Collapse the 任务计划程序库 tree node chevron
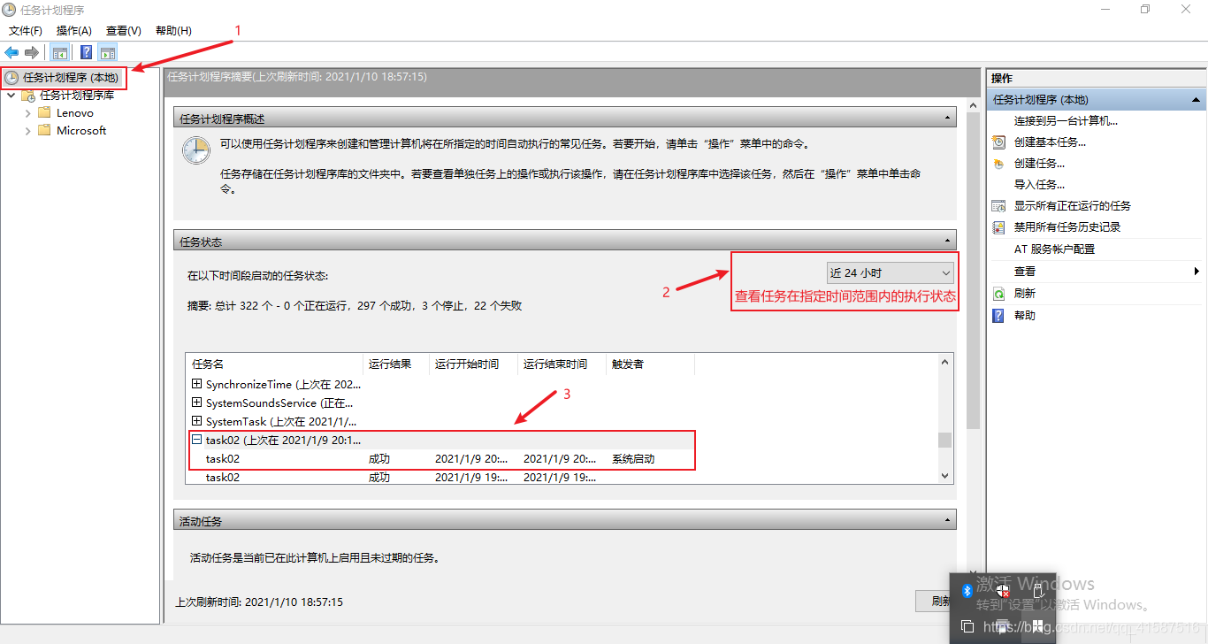 tap(11, 96)
